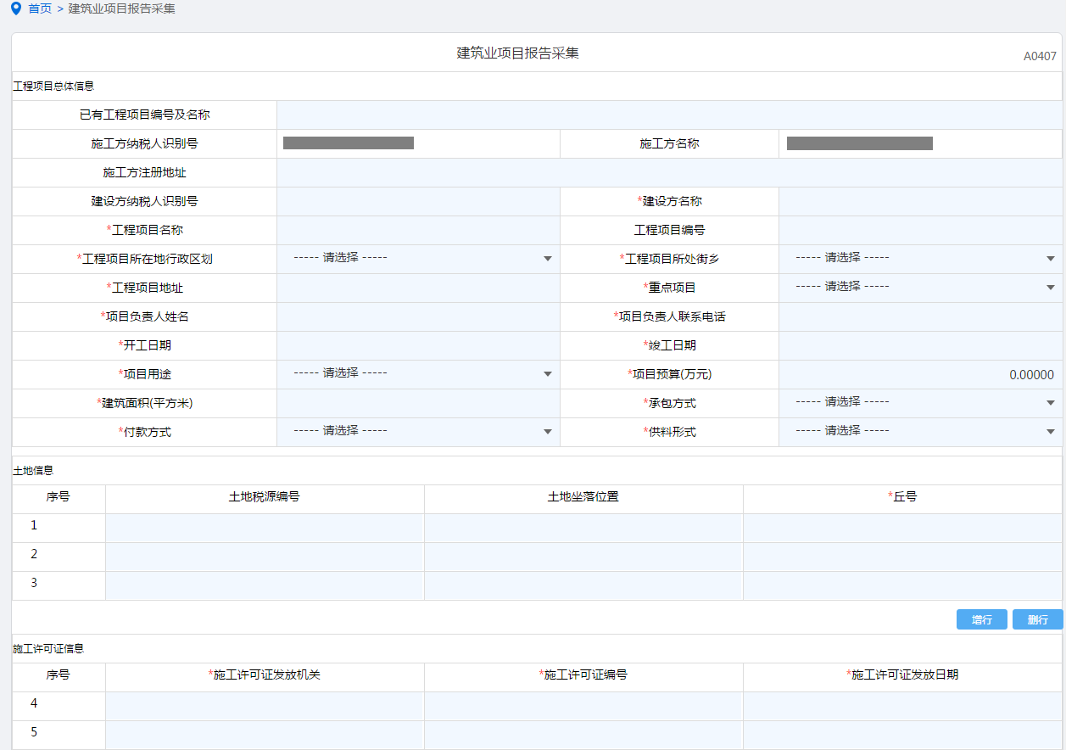Click the 工程项目总体信息 section heading
1066x750 pixels.
[x=53, y=87]
